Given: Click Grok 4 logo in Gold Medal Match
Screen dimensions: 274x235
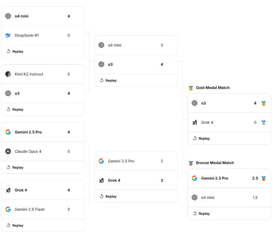Looking at the screenshot, I should click(194, 123).
